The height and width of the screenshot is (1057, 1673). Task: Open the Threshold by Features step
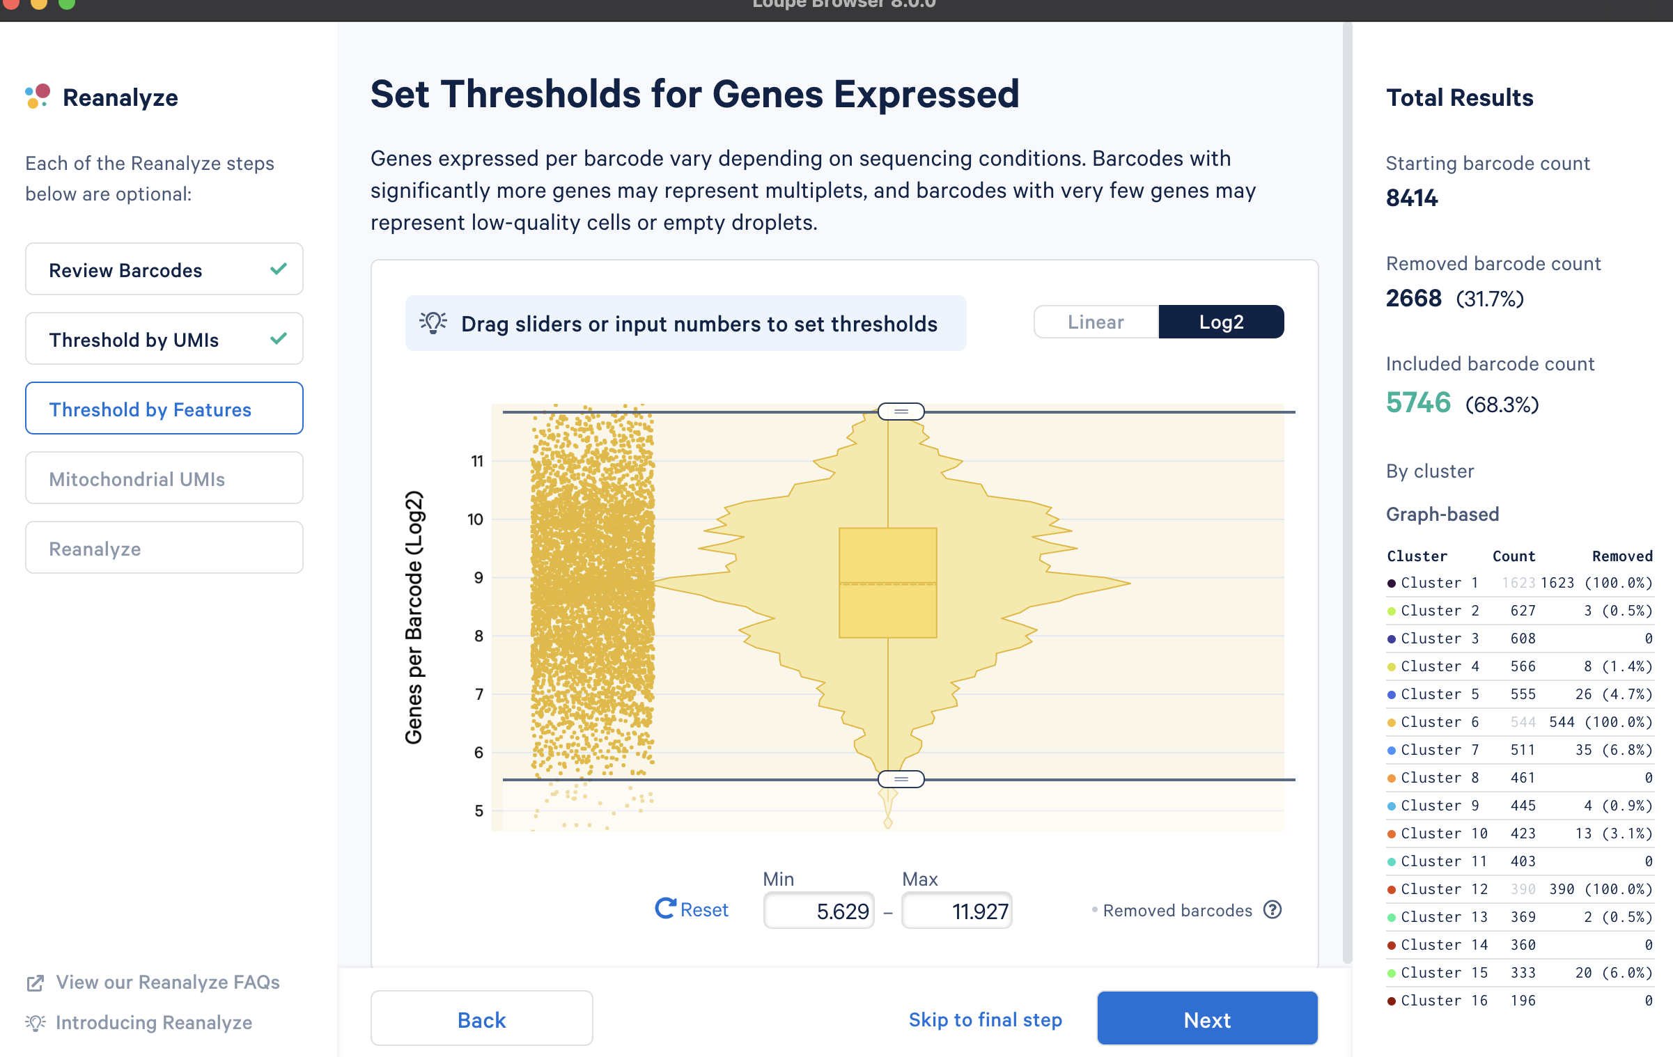click(x=164, y=408)
